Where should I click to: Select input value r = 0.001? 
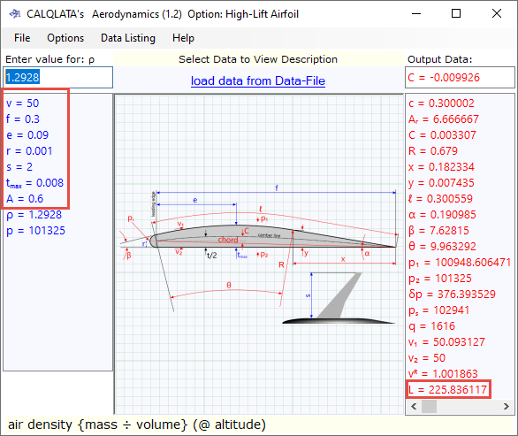29,150
